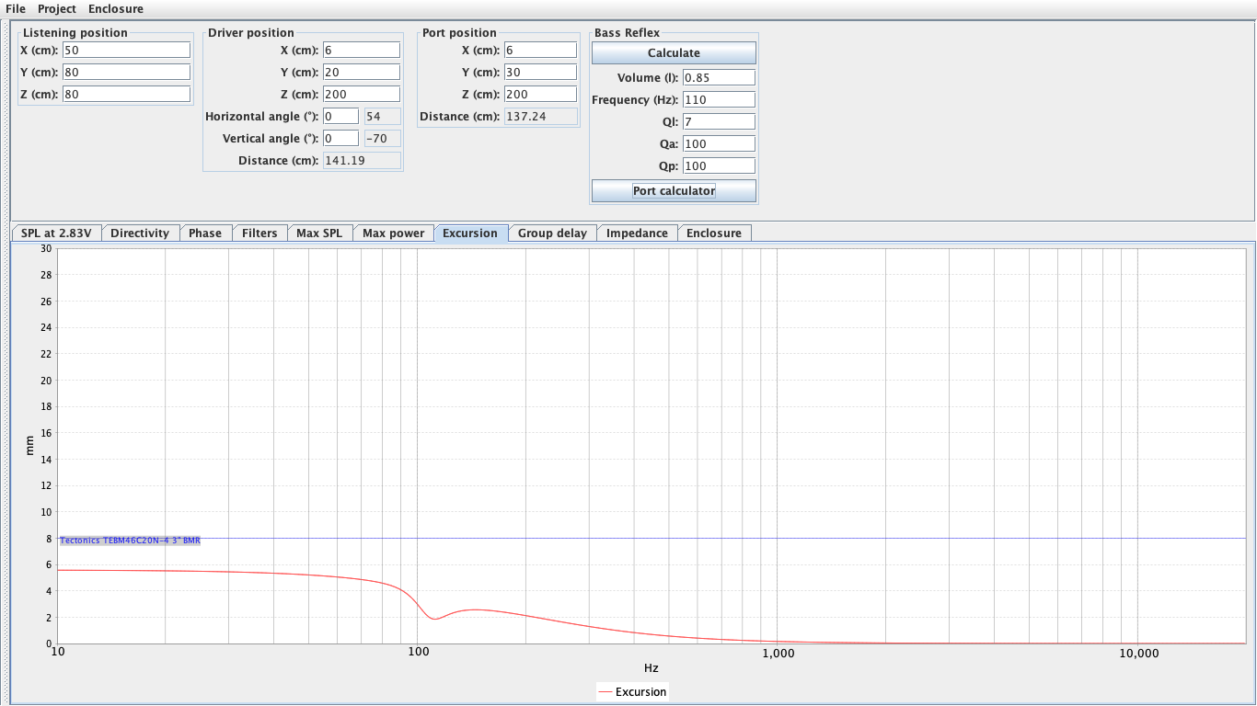Image resolution: width=1257 pixels, height=706 pixels.
Task: Edit Driver position Y field
Action: [x=362, y=72]
